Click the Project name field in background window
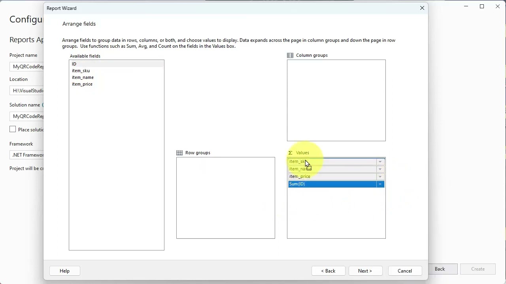 click(x=26, y=67)
